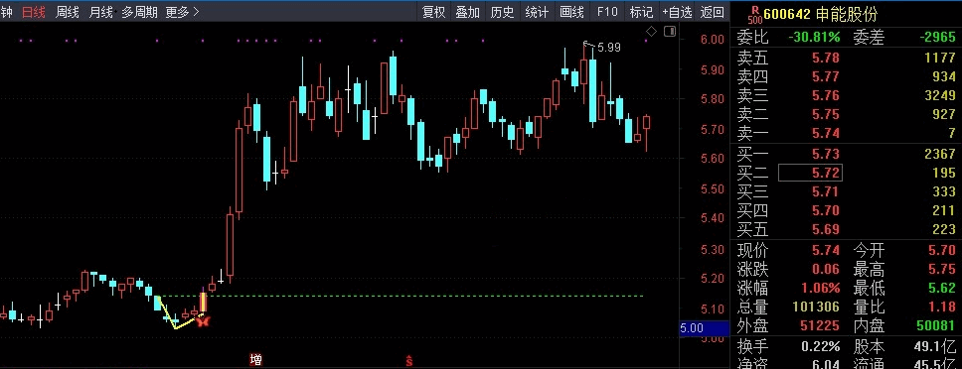The width and height of the screenshot is (962, 369).
Task: Click the 叠加 overlay button
Action: coord(467,12)
